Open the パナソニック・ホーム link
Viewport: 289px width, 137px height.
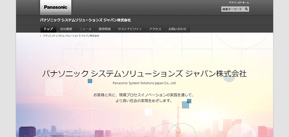pos(239,2)
